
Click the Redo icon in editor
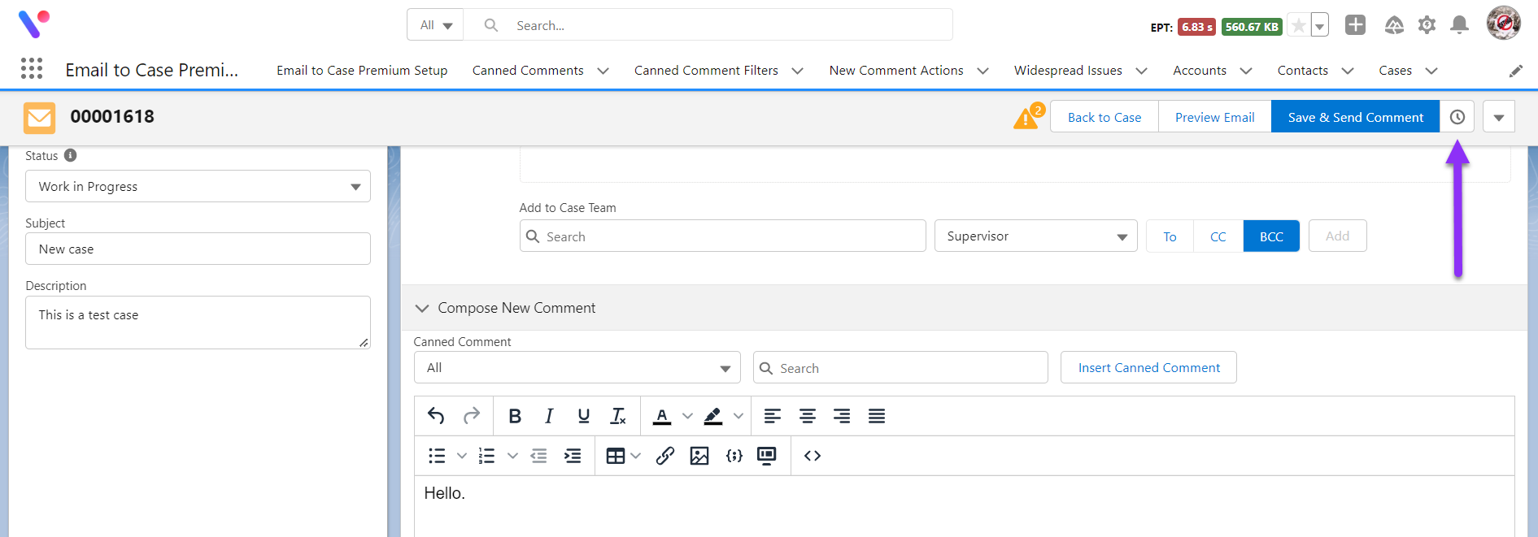click(x=471, y=416)
